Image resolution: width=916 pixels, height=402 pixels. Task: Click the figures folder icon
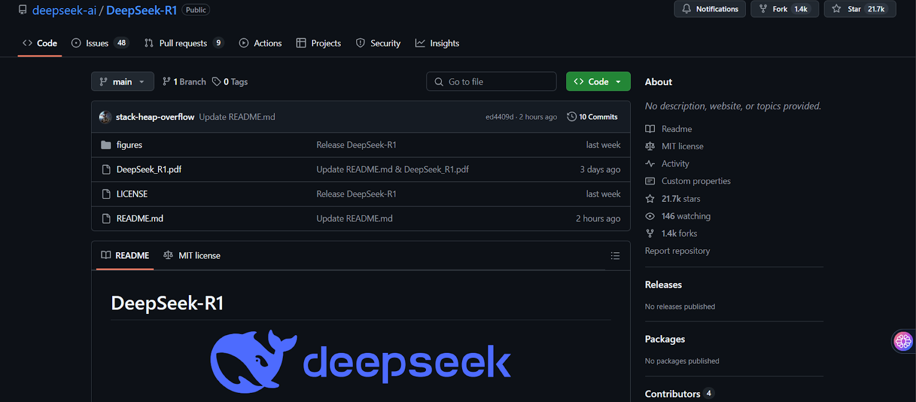coord(106,145)
